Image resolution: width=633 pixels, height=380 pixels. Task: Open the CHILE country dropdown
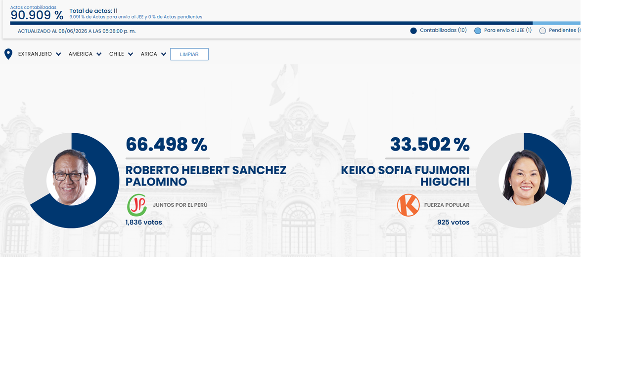(x=121, y=54)
